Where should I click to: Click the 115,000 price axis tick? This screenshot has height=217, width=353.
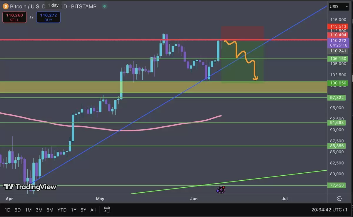click(338, 20)
